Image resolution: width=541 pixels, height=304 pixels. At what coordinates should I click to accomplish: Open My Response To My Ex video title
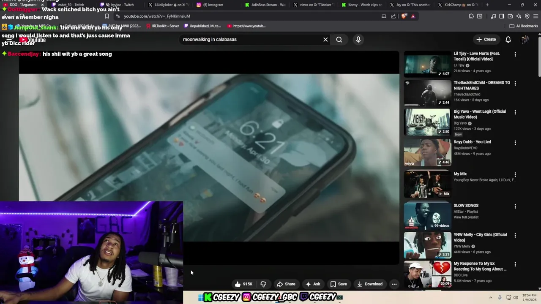(480, 266)
